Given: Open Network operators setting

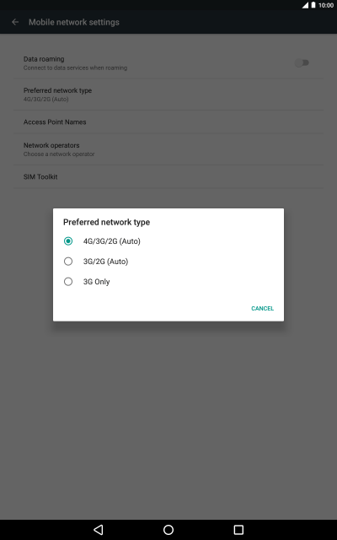Looking at the screenshot, I should click(x=168, y=149).
